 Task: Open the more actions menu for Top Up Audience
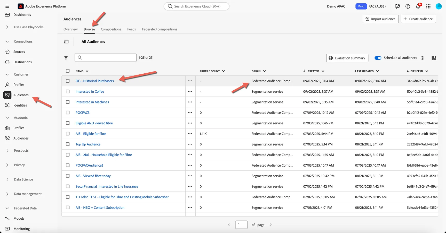[190, 144]
